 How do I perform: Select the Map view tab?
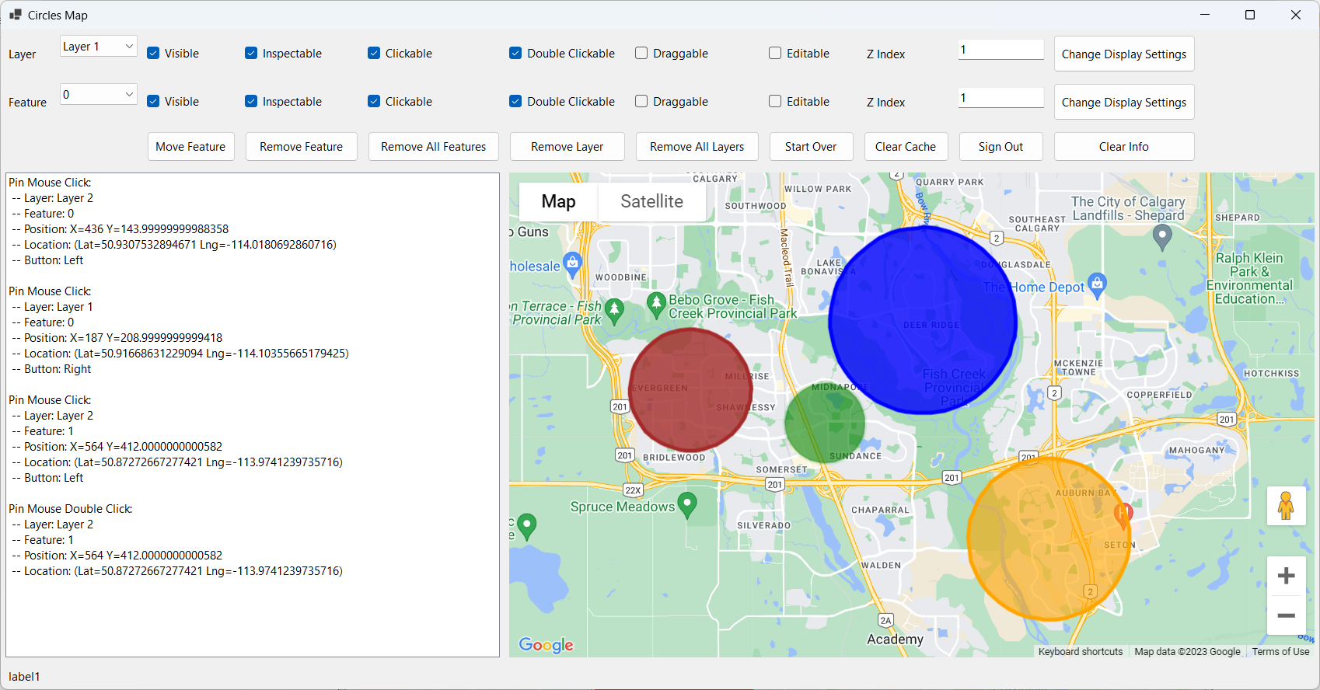pyautogui.click(x=558, y=202)
